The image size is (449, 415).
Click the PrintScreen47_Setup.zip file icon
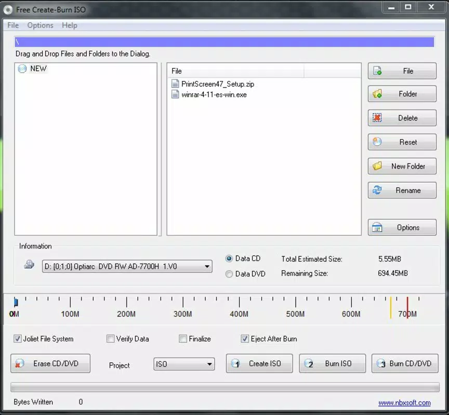click(x=175, y=84)
